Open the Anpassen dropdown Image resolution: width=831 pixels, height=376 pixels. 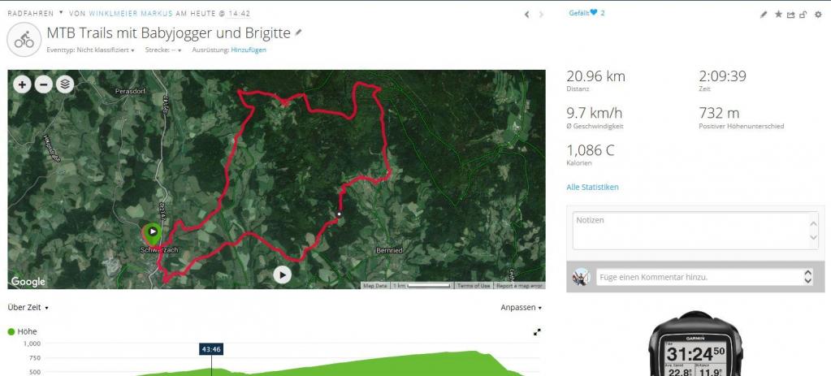pos(521,308)
